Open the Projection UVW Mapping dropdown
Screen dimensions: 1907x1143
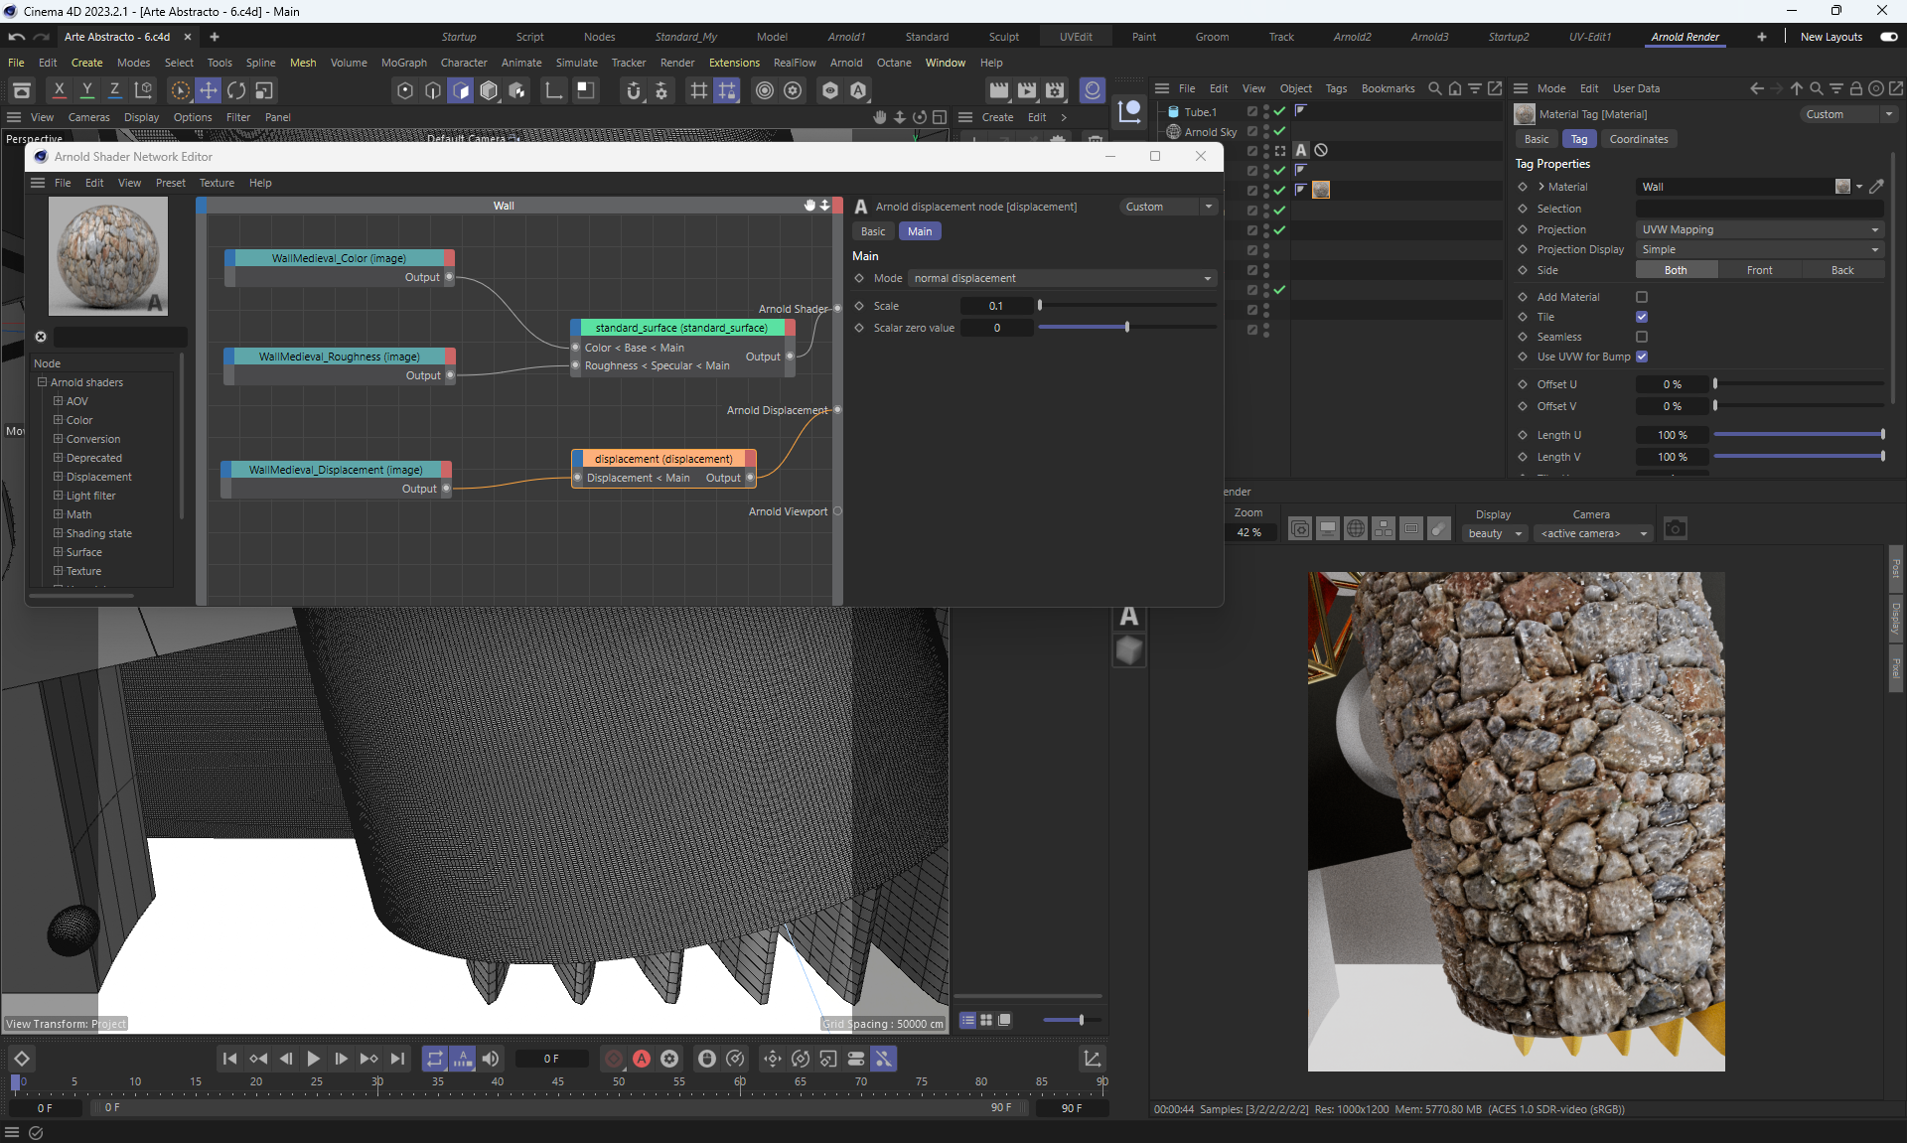click(x=1759, y=229)
